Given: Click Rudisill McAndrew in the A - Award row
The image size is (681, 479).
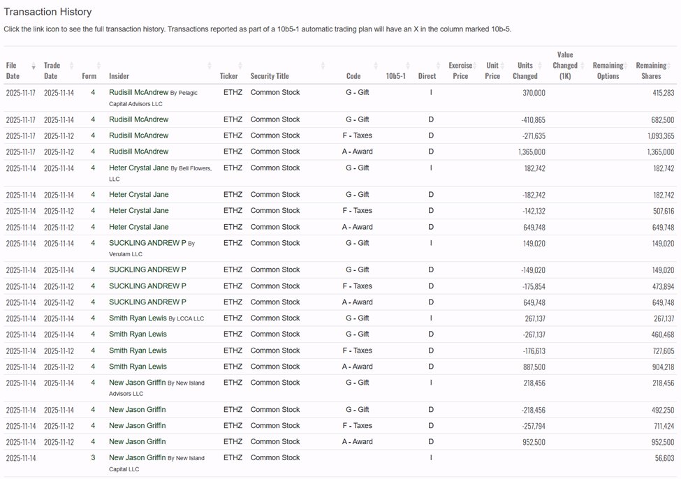Looking at the screenshot, I should [138, 152].
